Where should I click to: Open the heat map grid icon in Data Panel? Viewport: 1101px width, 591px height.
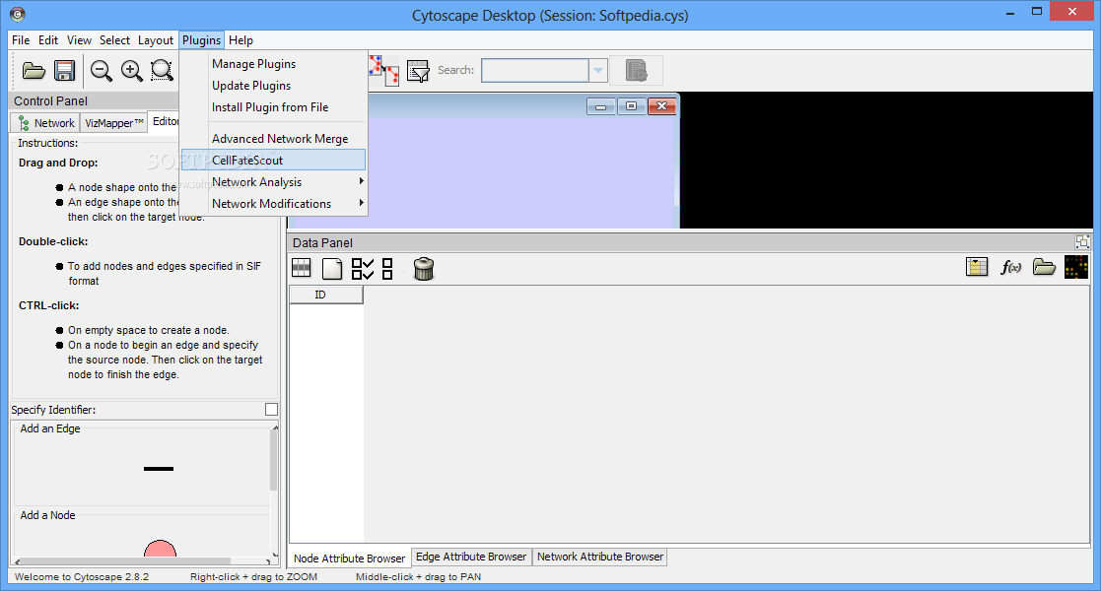tap(1076, 267)
